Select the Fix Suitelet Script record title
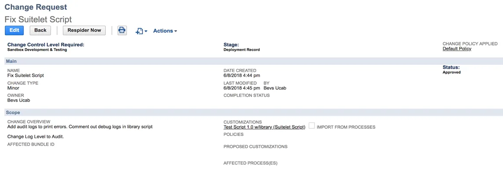 tap(38, 19)
